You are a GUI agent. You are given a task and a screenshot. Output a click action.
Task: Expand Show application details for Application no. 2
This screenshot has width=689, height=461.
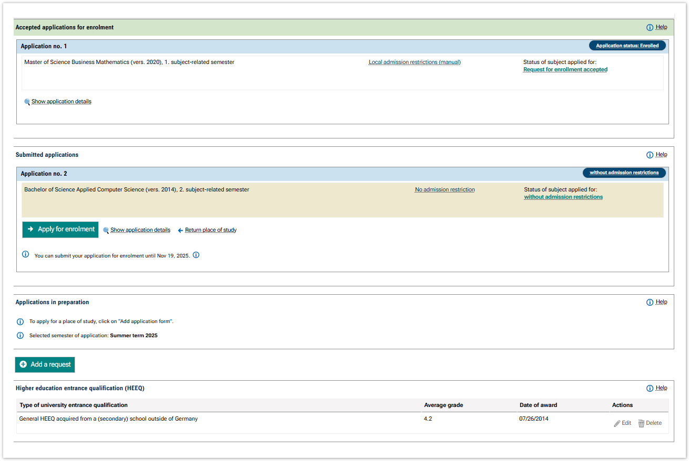[x=140, y=230]
